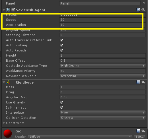This screenshot has height=139, width=148.
Task: Toggle Auto Braking checkbox
Action: [x=61, y=45]
